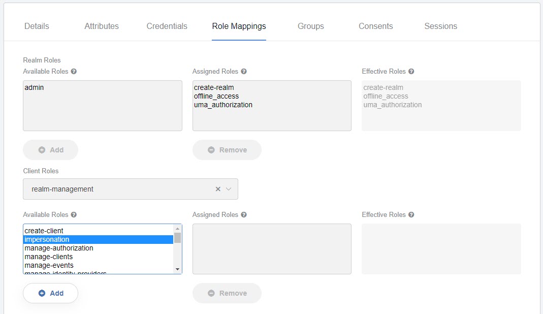Show help for client Effective Roles
The image size is (543, 314).
pos(411,214)
